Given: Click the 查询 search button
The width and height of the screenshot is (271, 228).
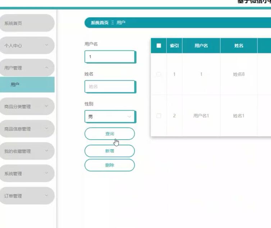Looking at the screenshot, I should [x=110, y=134].
